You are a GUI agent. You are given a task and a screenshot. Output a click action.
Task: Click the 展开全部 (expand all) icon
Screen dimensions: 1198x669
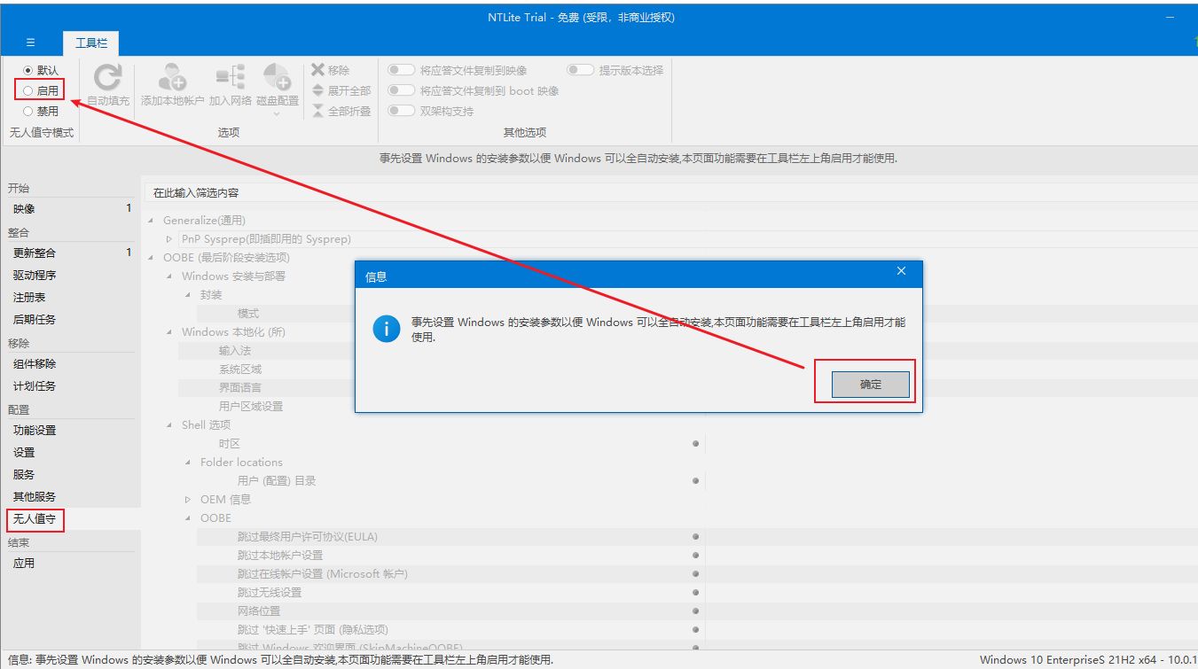(317, 90)
